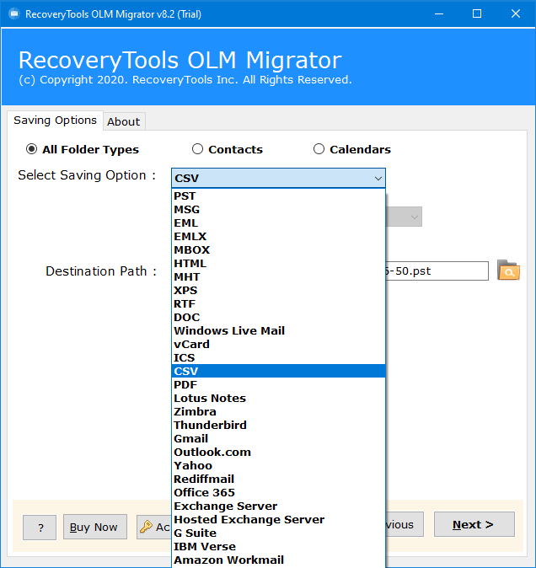Click the highlighted CSV list entry
The width and height of the screenshot is (536, 568).
pos(278,371)
